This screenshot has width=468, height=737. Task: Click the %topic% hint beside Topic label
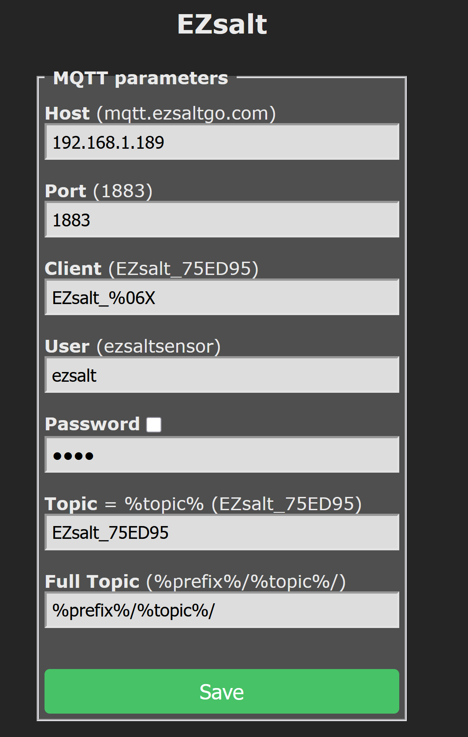[x=164, y=504]
